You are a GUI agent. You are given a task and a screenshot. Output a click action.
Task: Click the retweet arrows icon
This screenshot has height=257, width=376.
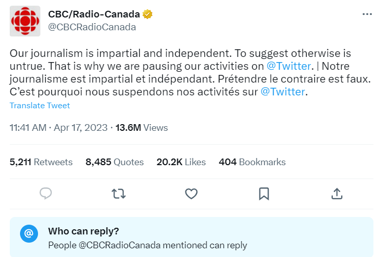(x=119, y=194)
